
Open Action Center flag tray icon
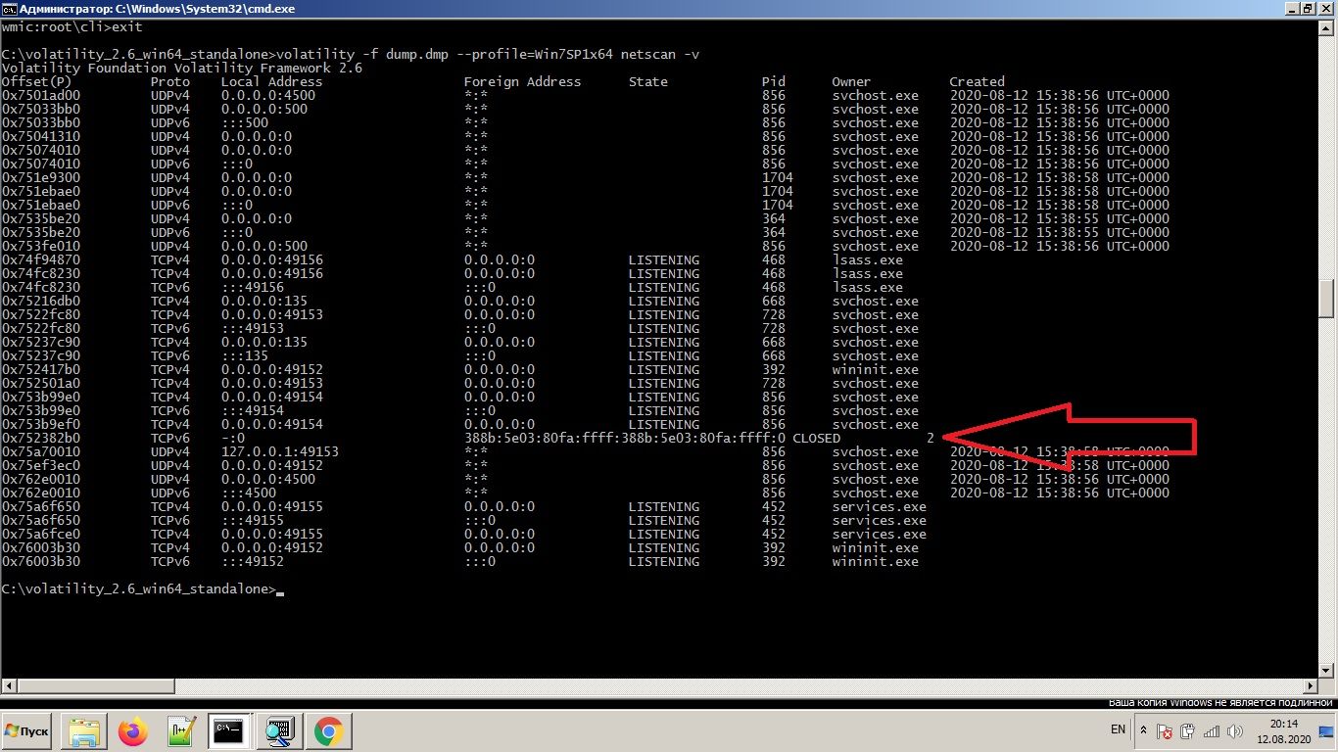1165,730
